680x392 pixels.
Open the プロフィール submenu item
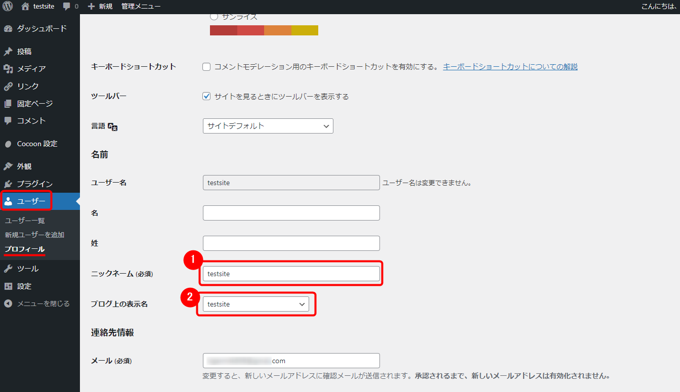[x=25, y=249]
